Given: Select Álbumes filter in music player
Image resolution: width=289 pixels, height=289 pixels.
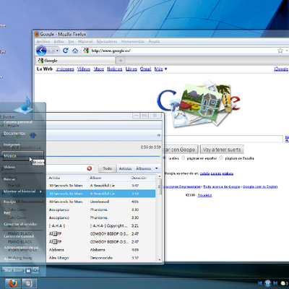Looking at the screenshot, I should click(x=144, y=168).
